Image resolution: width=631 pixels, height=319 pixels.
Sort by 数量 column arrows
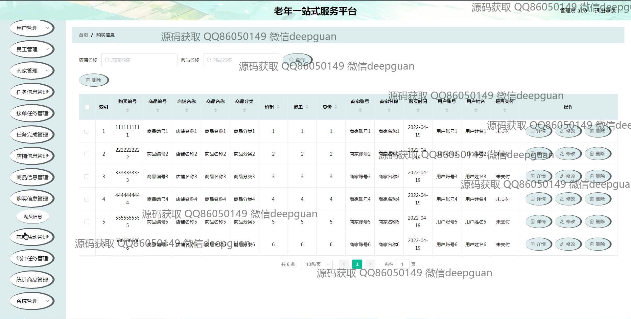(x=307, y=107)
